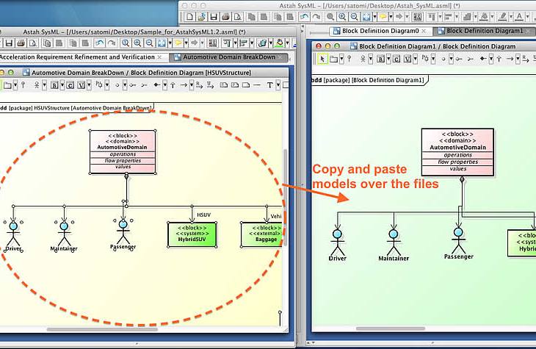Choose select arrow tool in Block Definition Diagram1
Image resolution: width=536 pixels, height=349 pixels.
322,59
